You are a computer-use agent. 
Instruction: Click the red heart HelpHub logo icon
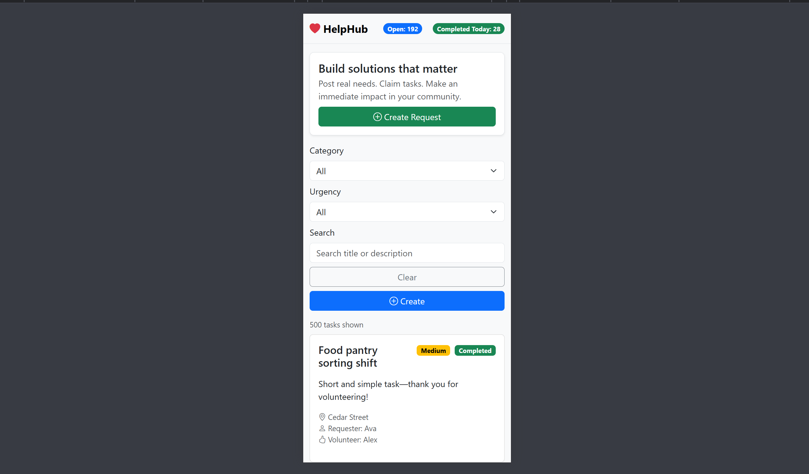pyautogui.click(x=314, y=29)
